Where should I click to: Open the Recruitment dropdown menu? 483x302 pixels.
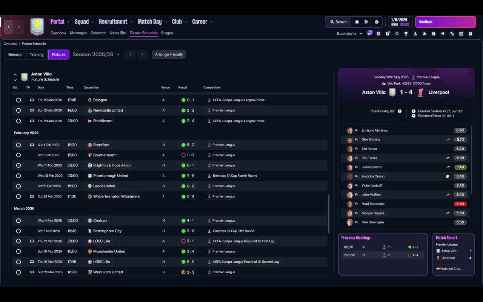[x=116, y=22]
